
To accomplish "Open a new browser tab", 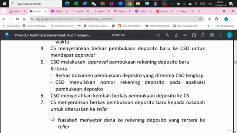I will point(199,11).
